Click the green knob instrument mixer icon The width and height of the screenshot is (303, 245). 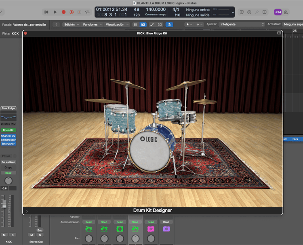[120, 229]
